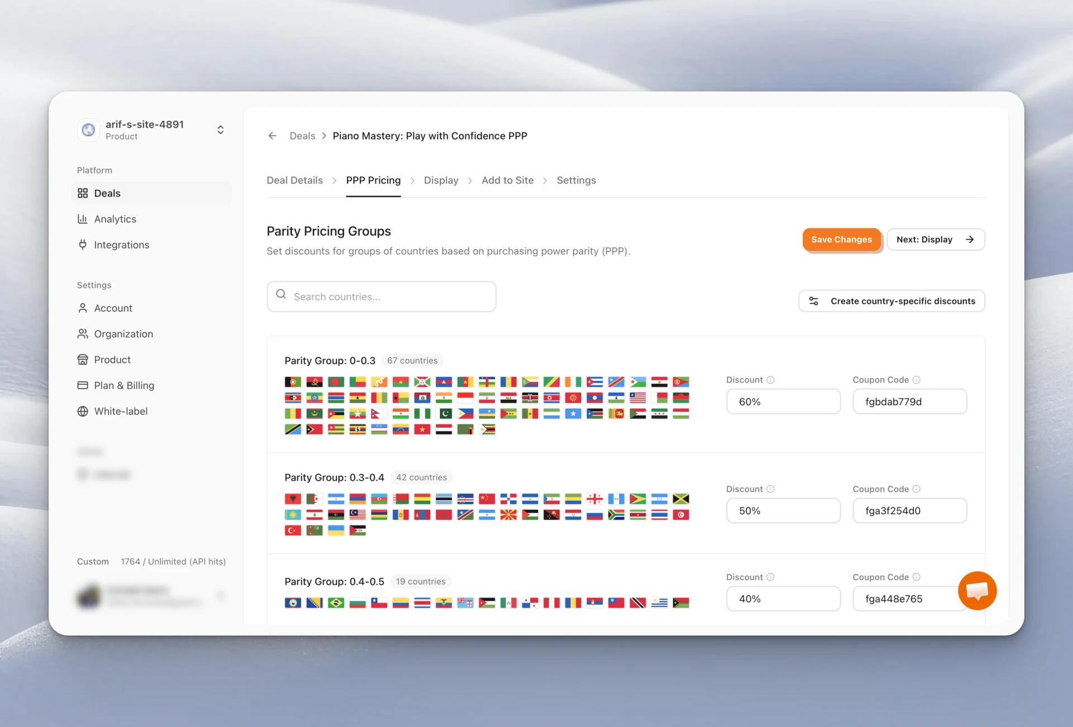Click the first flag in group 0-0.3
Viewport: 1073px width, 727px height.
293,382
